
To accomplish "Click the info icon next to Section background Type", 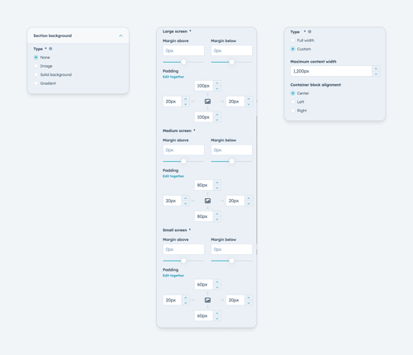I will click(x=50, y=49).
